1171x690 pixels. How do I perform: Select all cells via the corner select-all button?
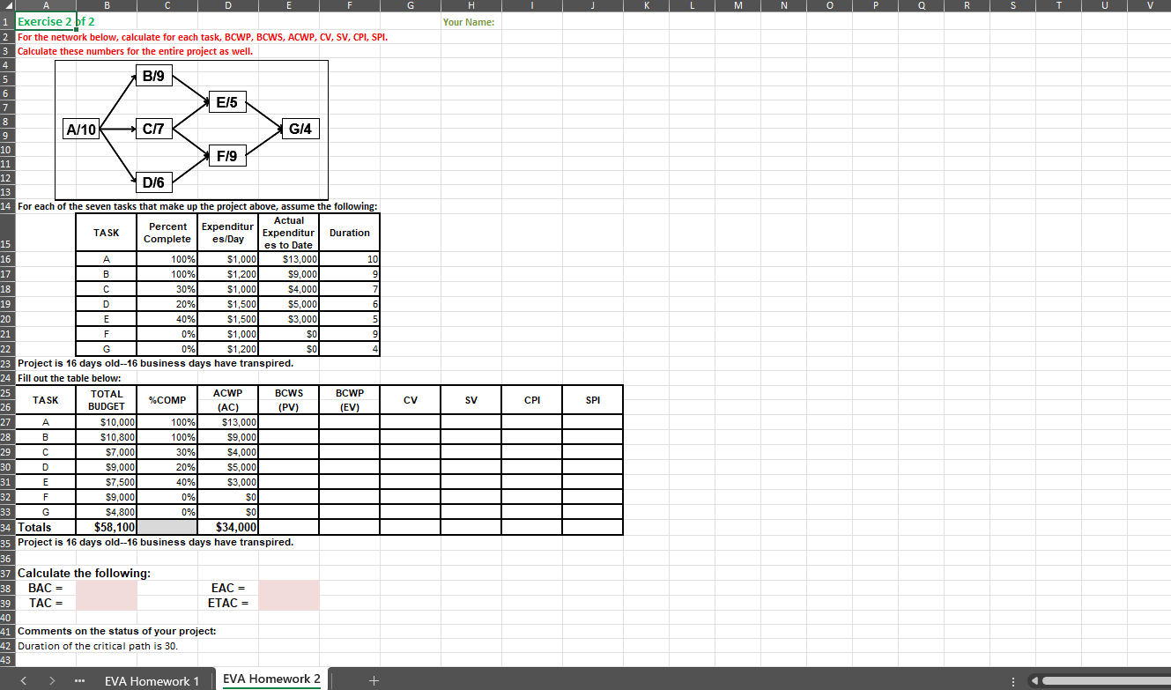tap(7, 4)
